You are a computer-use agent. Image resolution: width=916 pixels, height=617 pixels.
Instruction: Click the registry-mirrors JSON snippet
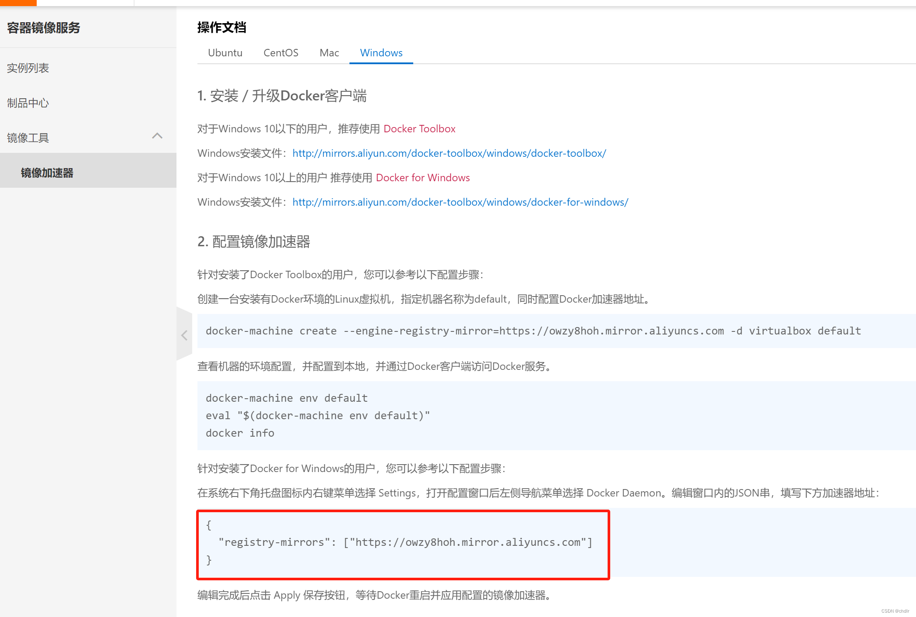coord(404,542)
